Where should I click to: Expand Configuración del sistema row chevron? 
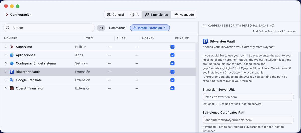click(6, 63)
